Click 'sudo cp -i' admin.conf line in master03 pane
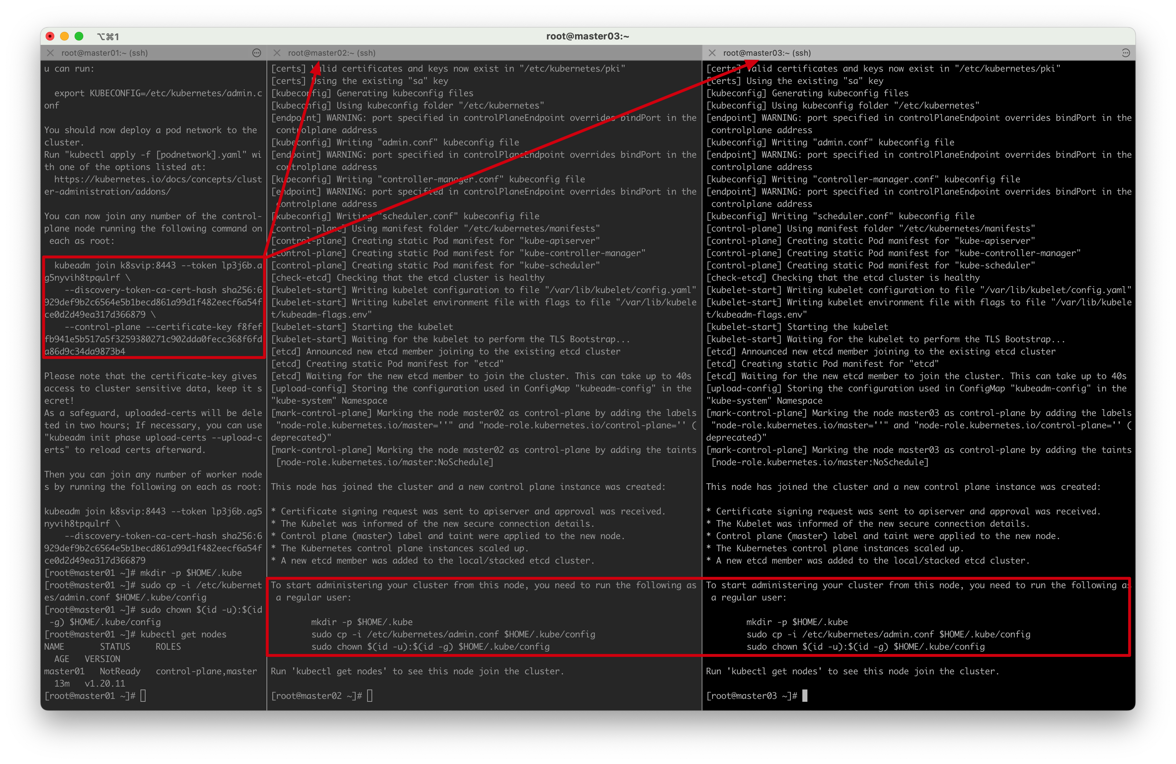This screenshot has width=1176, height=764. pyautogui.click(x=889, y=634)
